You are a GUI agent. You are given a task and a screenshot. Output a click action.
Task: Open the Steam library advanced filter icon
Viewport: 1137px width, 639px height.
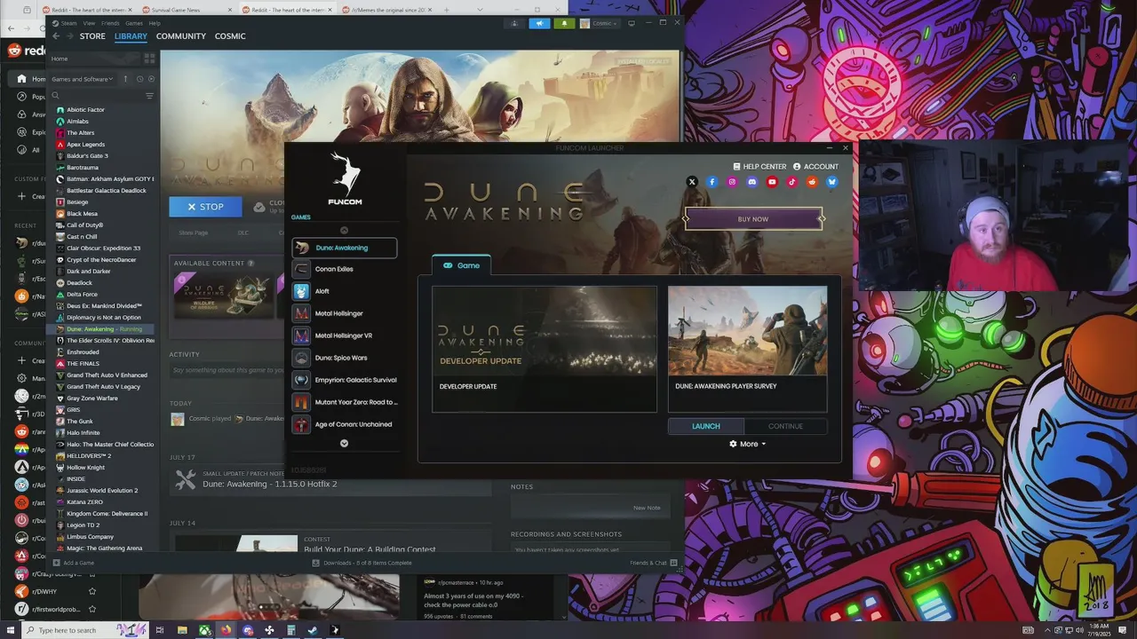point(149,95)
